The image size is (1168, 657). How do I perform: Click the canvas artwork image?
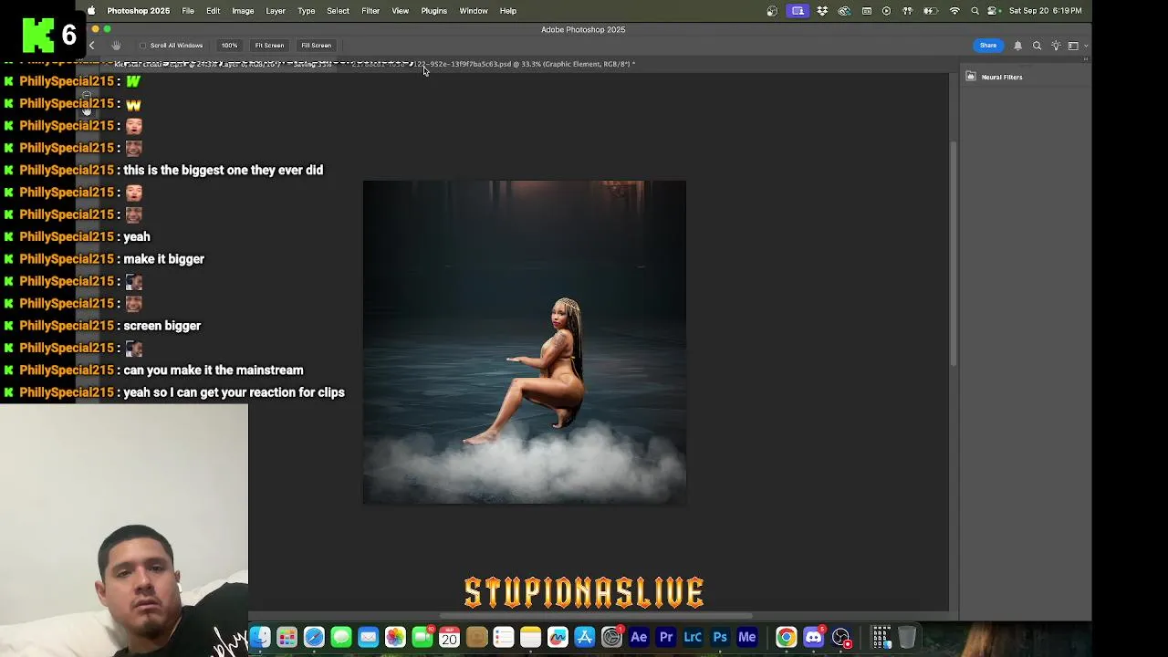click(x=525, y=342)
